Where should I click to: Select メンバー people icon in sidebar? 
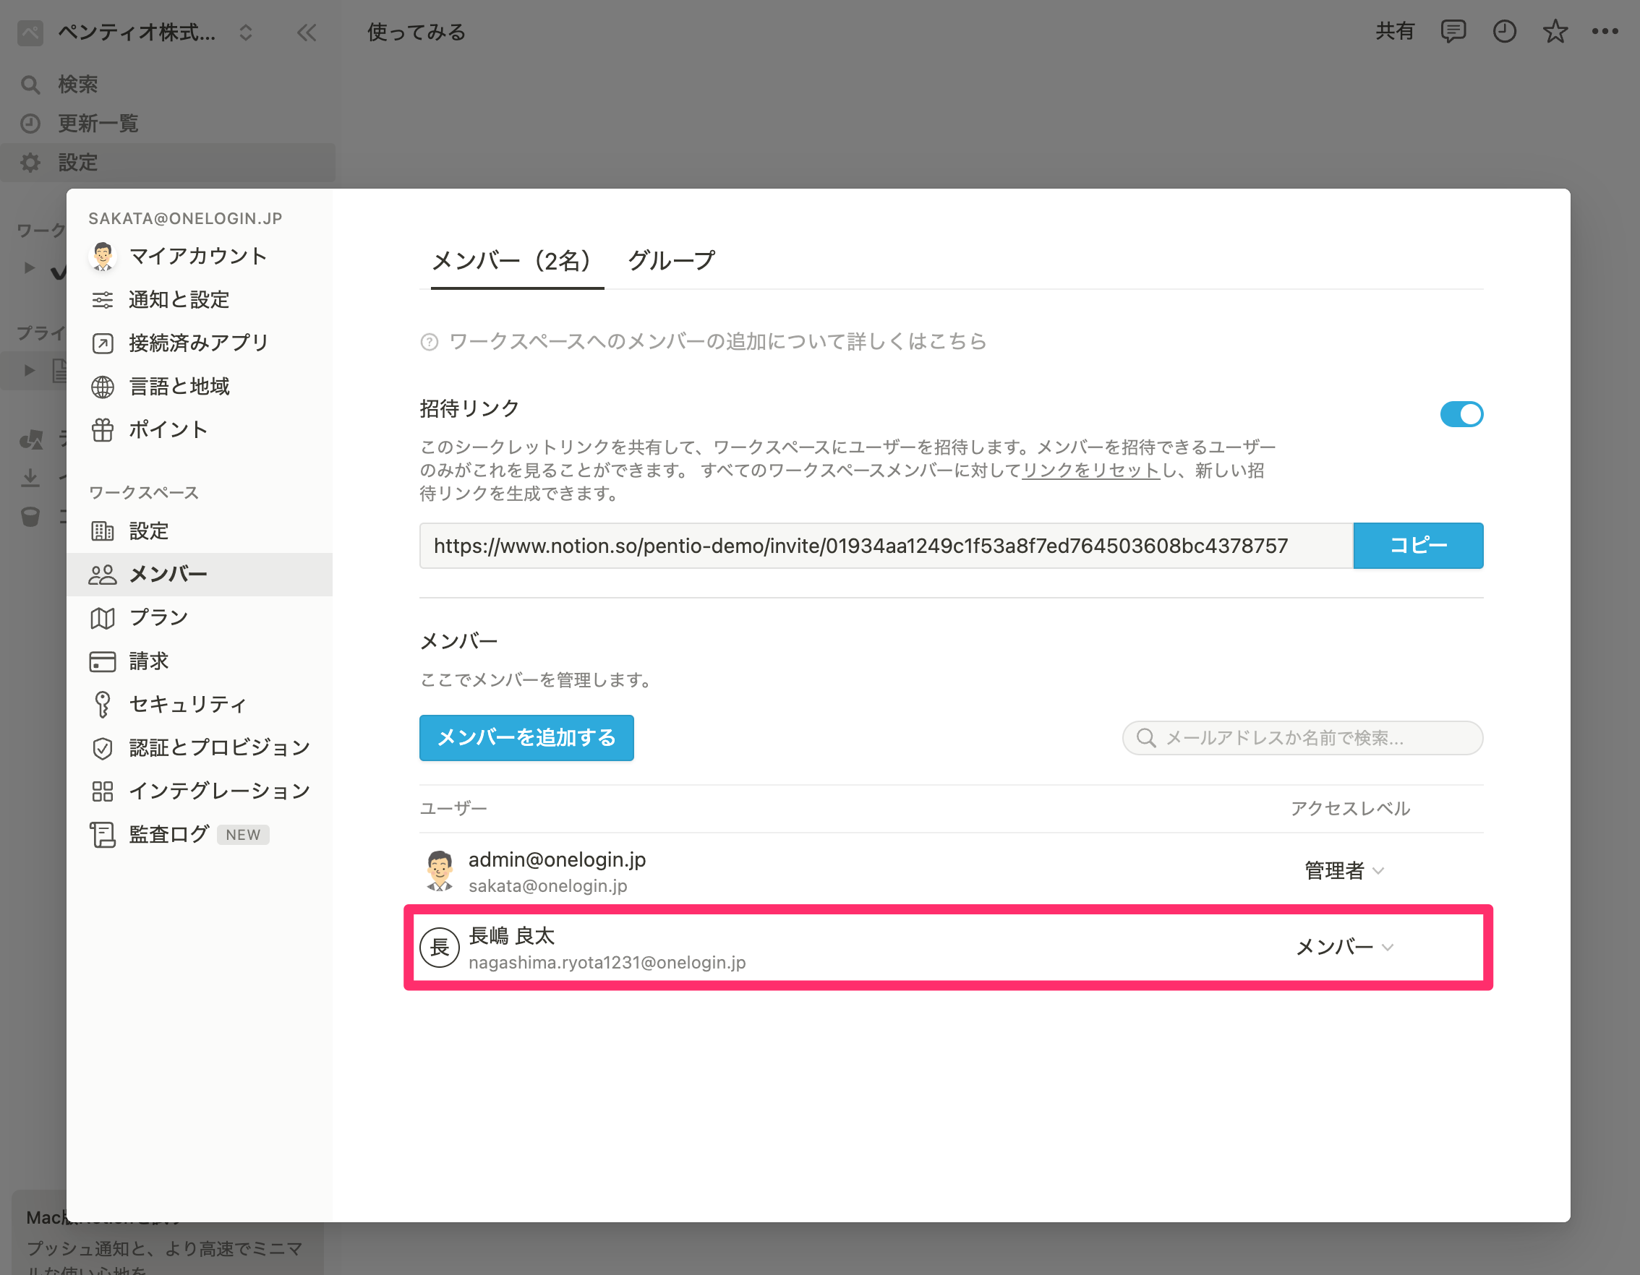click(x=103, y=575)
